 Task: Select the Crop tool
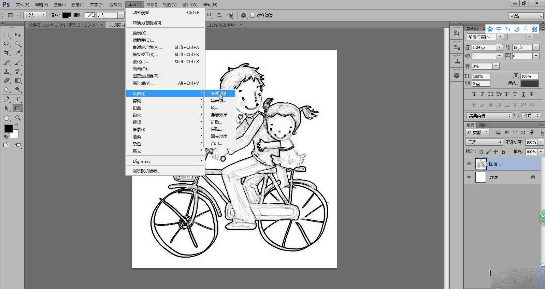[x=6, y=53]
